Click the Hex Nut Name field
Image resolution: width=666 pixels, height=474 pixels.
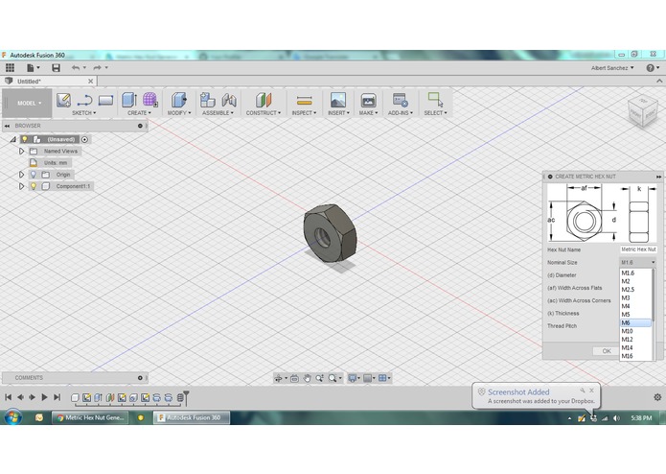pos(638,249)
